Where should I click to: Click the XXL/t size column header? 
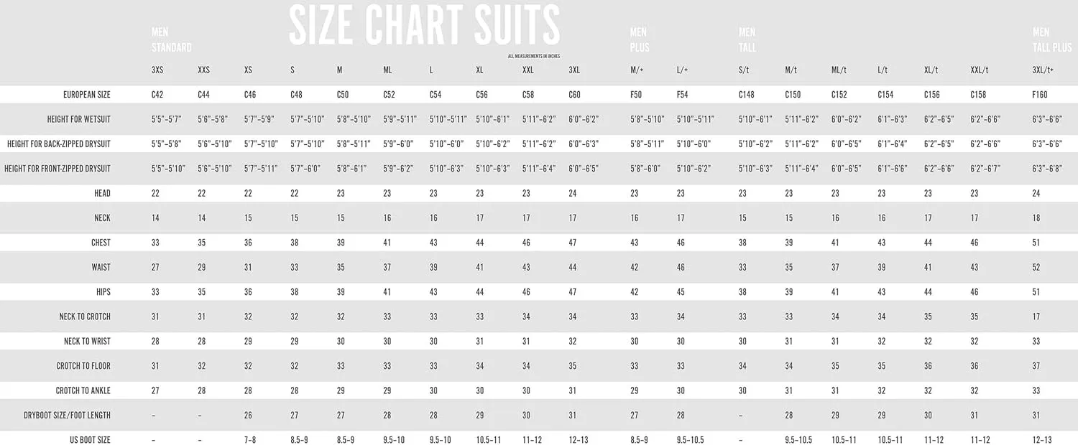point(980,70)
